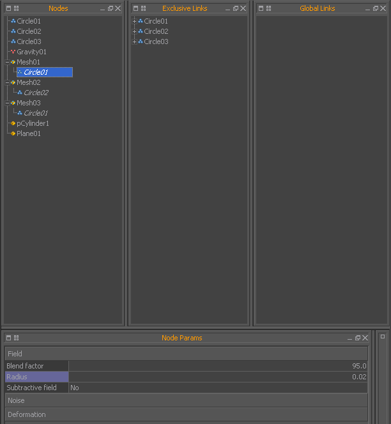Click the grid layout icon in Nodes header

(x=17, y=8)
